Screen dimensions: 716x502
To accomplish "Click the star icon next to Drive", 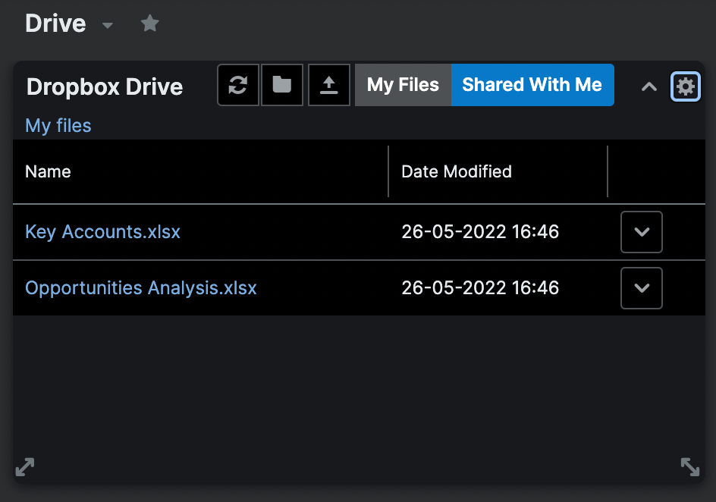I will pos(149,23).
